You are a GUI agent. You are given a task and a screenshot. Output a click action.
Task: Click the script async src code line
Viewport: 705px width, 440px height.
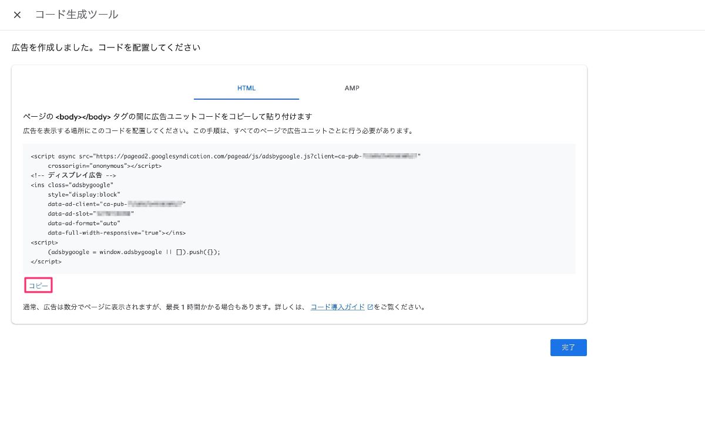point(226,156)
